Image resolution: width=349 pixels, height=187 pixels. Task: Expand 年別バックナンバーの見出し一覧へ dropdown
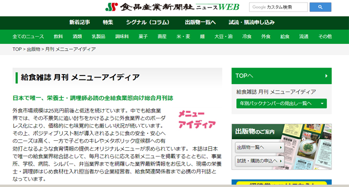(282, 103)
